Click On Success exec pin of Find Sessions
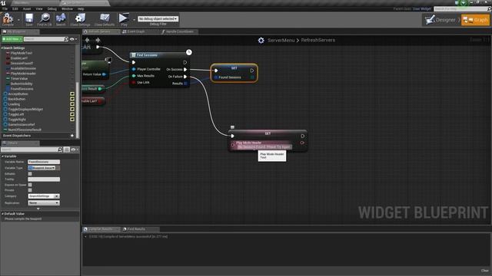 (x=185, y=70)
